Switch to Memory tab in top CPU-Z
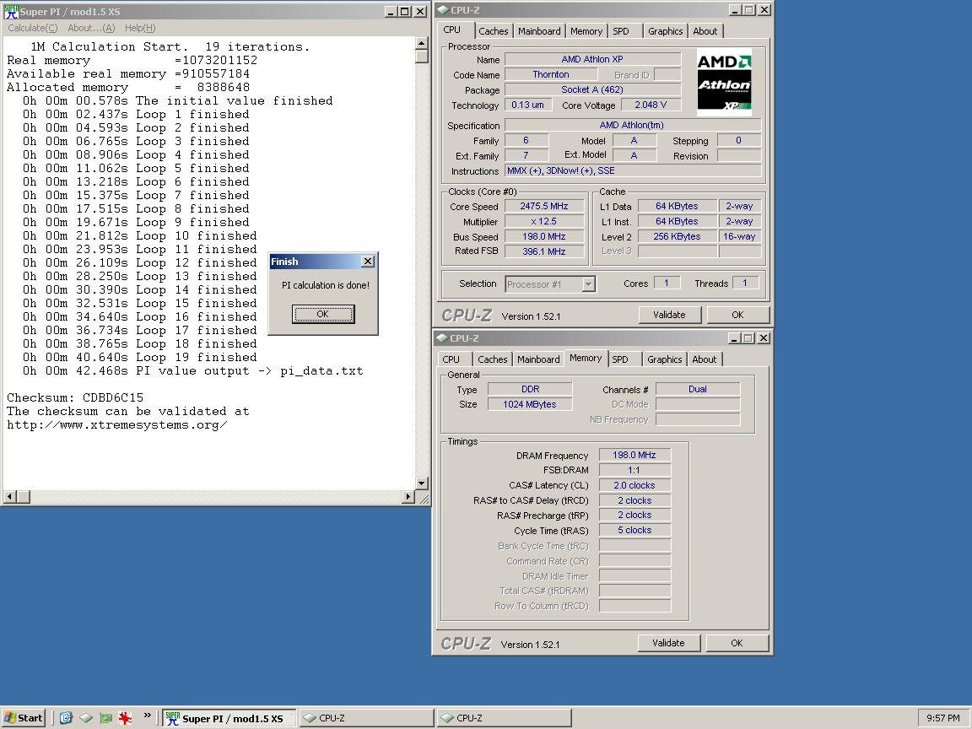Image resolution: width=972 pixels, height=729 pixels. [586, 31]
